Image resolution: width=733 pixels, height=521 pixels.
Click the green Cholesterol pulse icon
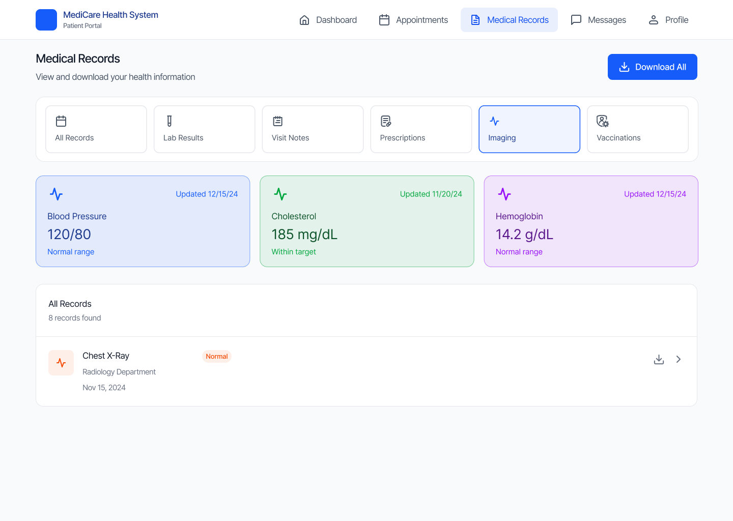pos(280,194)
